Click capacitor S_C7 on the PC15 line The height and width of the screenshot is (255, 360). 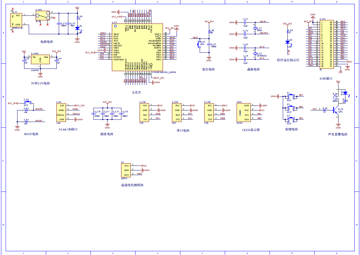click(245, 59)
